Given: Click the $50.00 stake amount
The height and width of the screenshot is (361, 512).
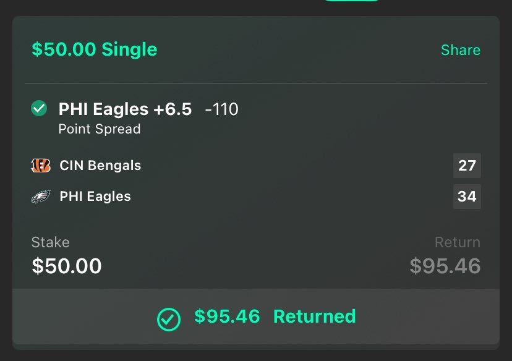Looking at the screenshot, I should click(67, 266).
